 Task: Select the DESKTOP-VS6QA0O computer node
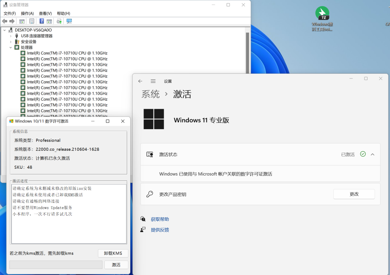click(33, 30)
